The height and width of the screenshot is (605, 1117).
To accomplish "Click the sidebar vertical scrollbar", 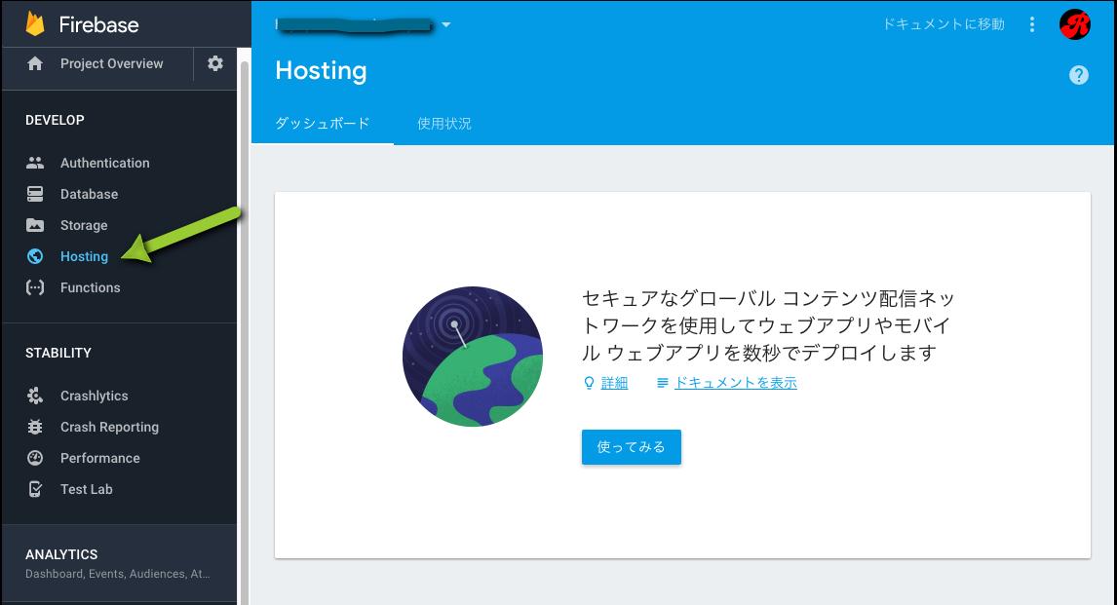I will pyautogui.click(x=245, y=332).
